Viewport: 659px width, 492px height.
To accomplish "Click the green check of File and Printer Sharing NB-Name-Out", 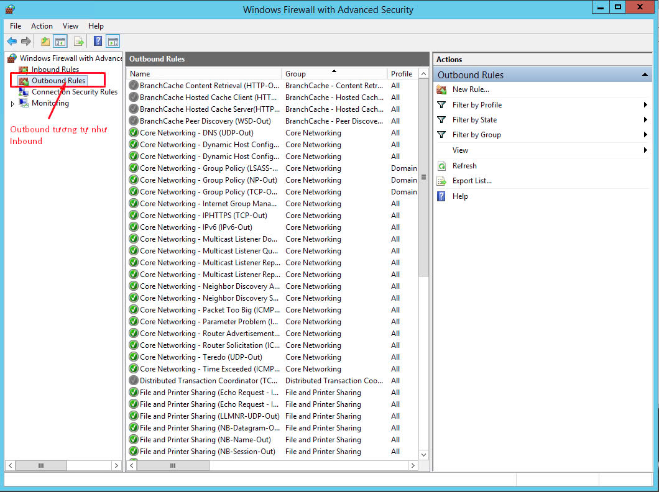I will click(134, 440).
